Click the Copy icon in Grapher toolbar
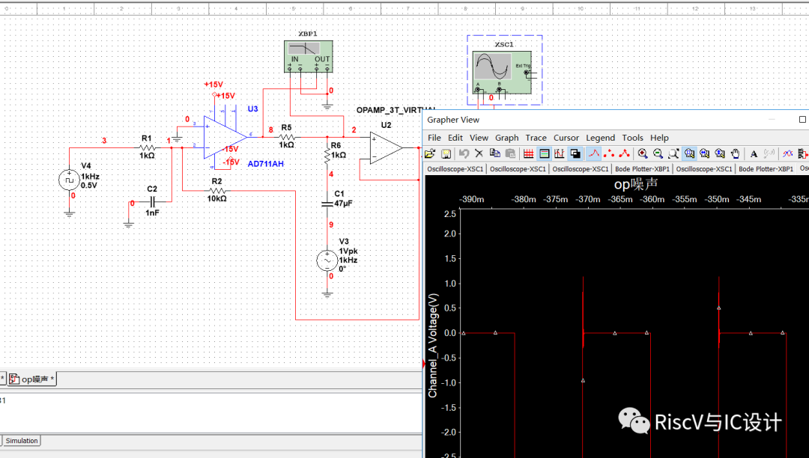Image resolution: width=809 pixels, height=458 pixels. click(x=494, y=153)
